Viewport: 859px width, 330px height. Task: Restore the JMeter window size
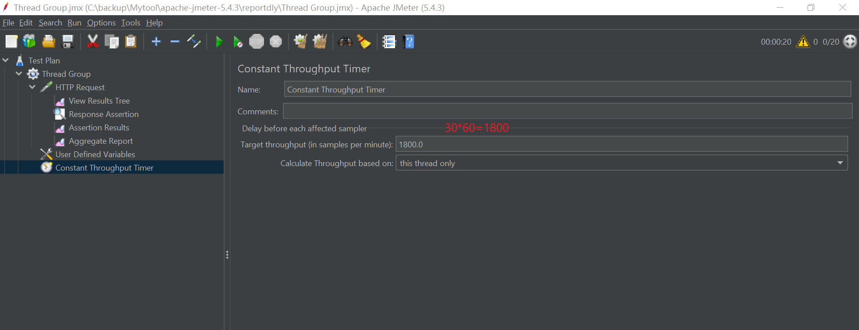click(811, 8)
